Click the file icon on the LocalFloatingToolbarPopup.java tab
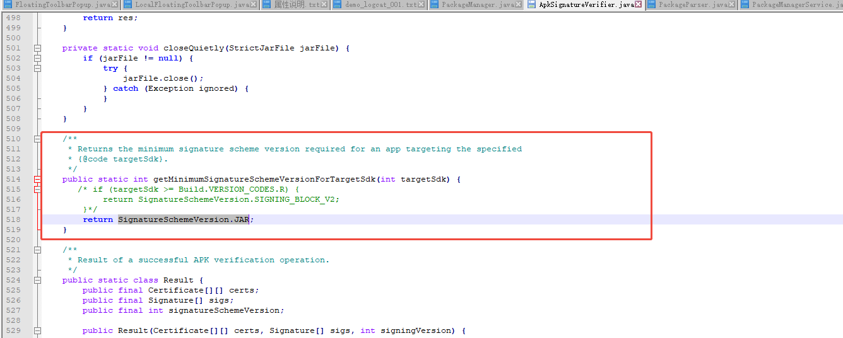Screen dimensions: 843x338 point(128,5)
